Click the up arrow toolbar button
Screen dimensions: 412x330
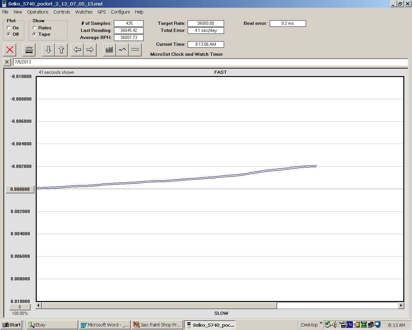[x=61, y=50]
